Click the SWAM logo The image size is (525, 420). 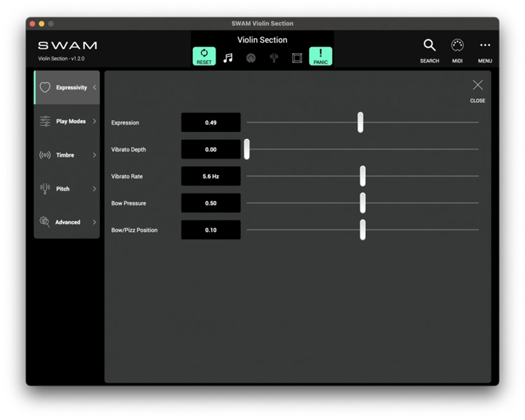(x=67, y=45)
